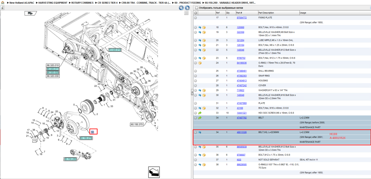The width and height of the screenshot is (371, 179).
Task: Open ROTARY COMBINES breadcrumb
Action: [x=82, y=3]
